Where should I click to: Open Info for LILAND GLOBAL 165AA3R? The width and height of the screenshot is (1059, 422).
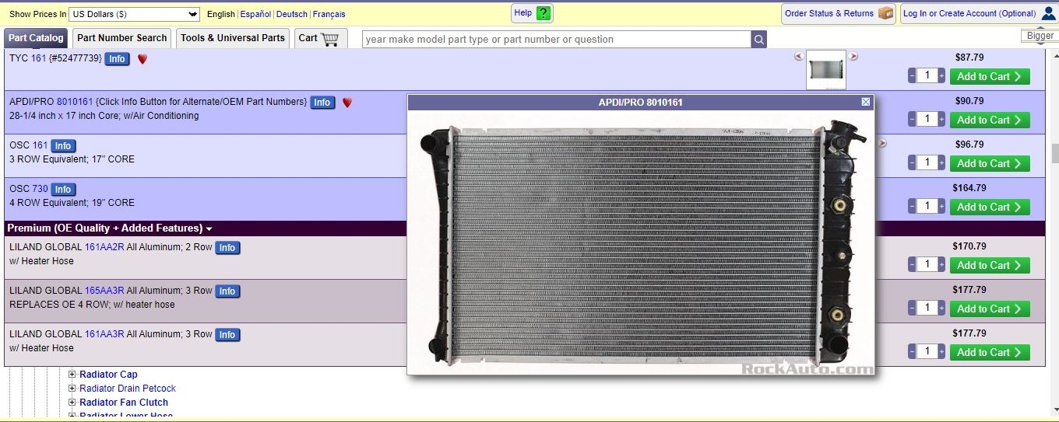(227, 291)
